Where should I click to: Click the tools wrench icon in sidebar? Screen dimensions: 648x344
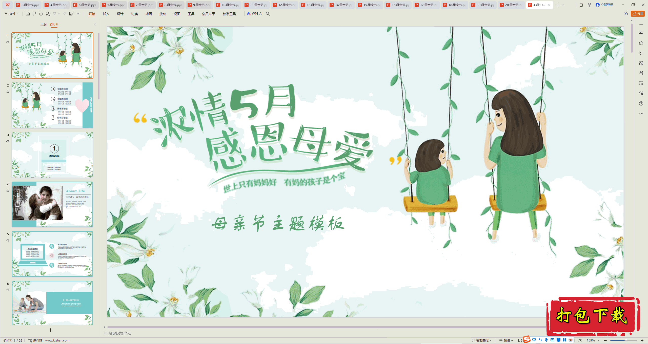(641, 73)
